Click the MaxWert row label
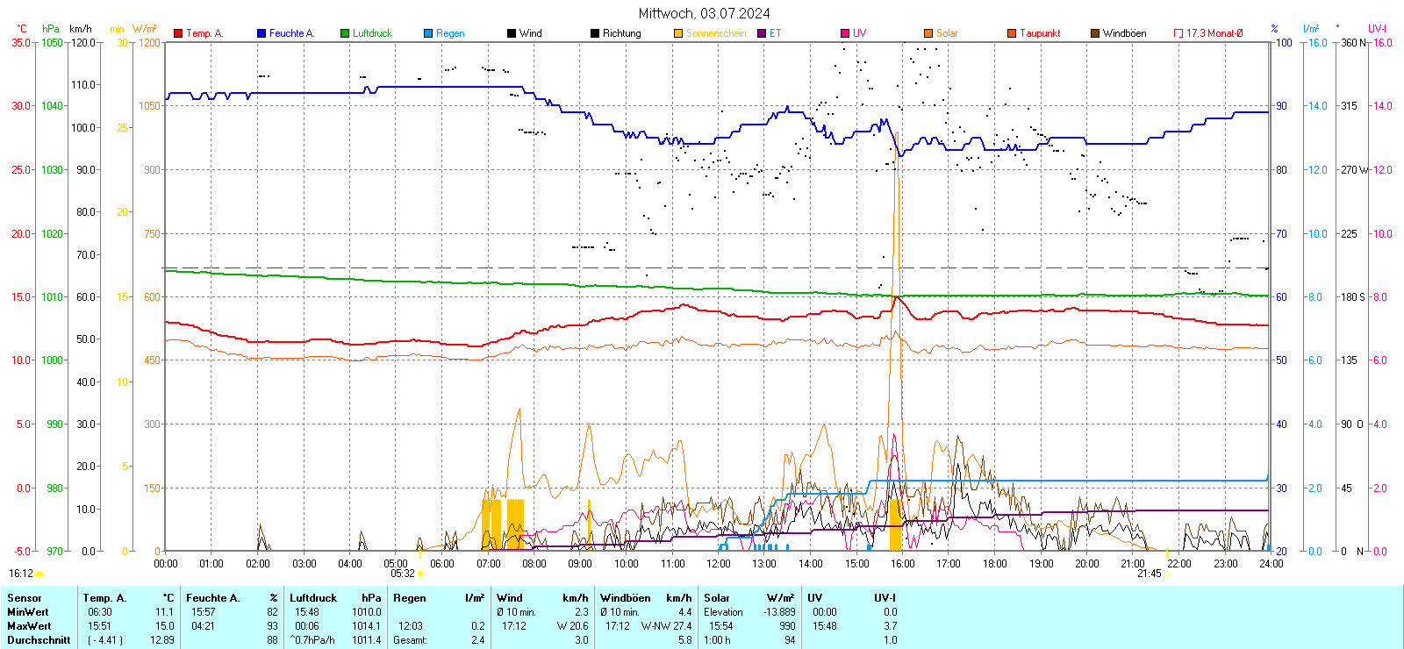Viewport: 1404px width, 649px height. tap(29, 626)
